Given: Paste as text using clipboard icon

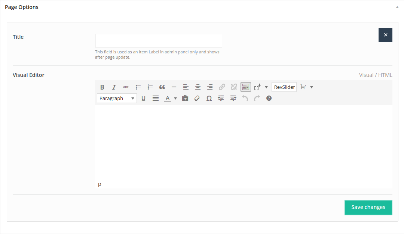Looking at the screenshot, I should (x=185, y=98).
